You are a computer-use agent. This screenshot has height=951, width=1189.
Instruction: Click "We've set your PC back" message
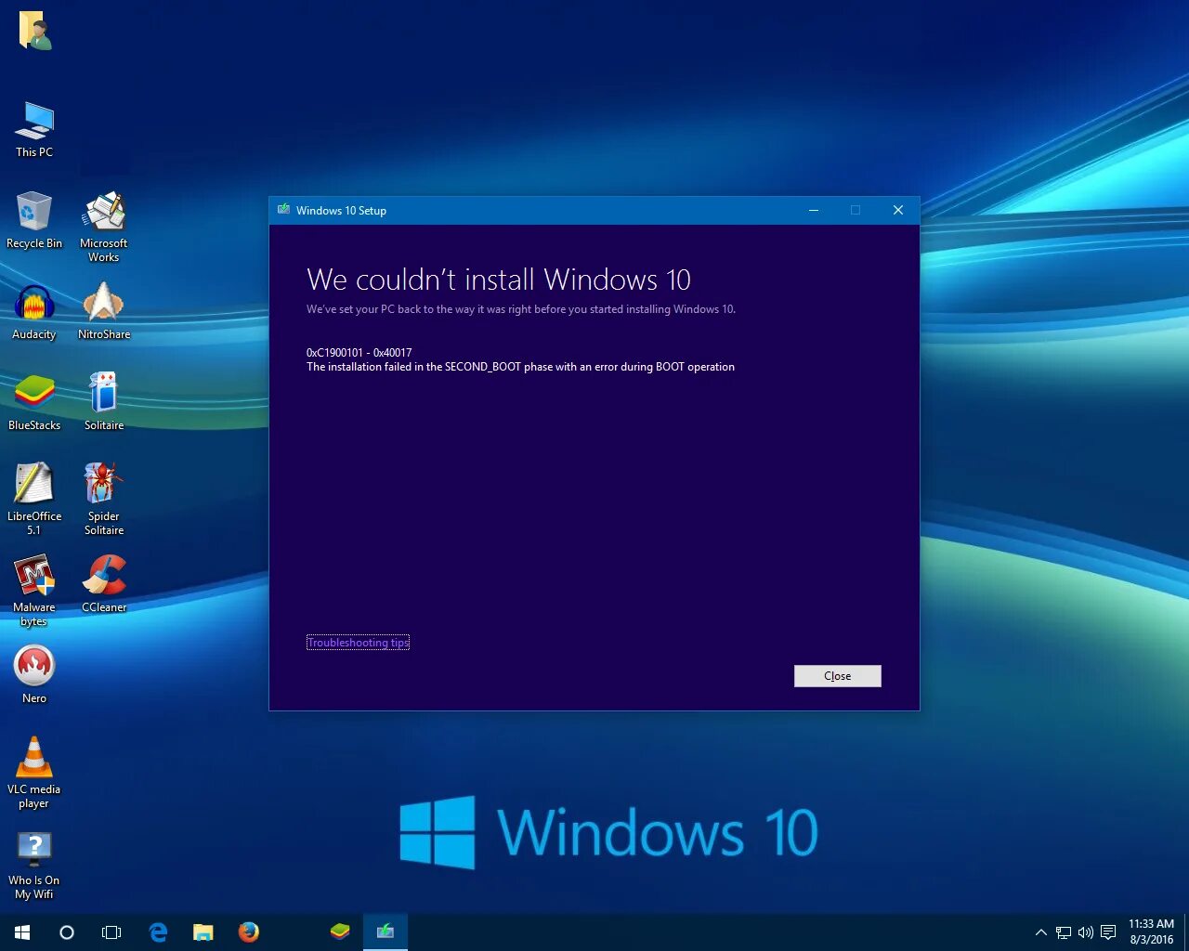click(521, 309)
